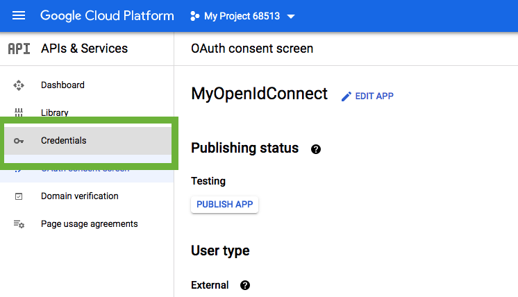Select the OAuth consent screen page title
Screen dimensions: 518x297
coord(252,49)
